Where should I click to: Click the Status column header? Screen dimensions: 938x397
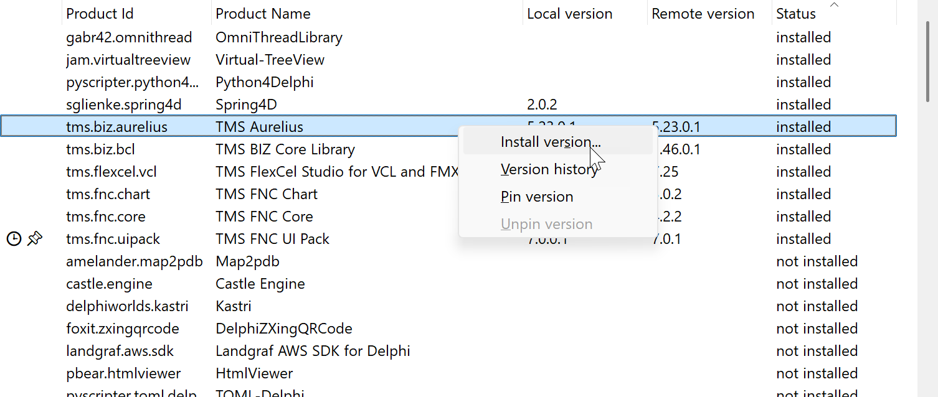point(795,13)
